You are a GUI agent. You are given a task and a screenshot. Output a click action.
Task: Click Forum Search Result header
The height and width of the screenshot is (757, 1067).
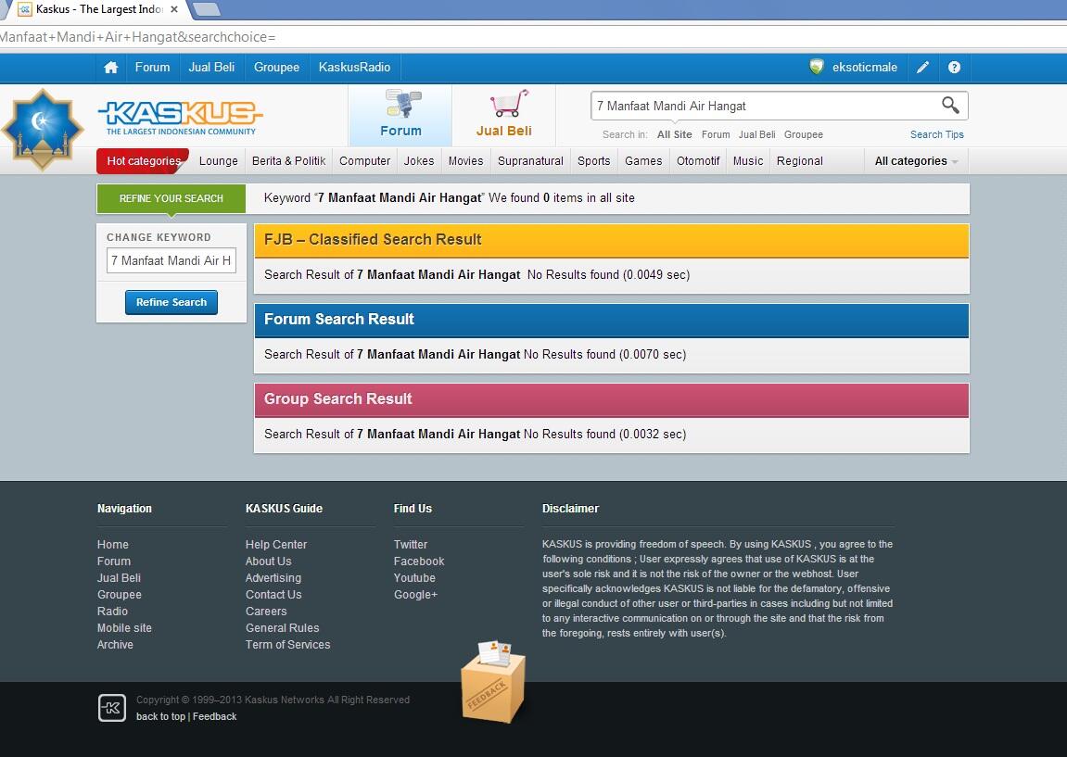(611, 320)
